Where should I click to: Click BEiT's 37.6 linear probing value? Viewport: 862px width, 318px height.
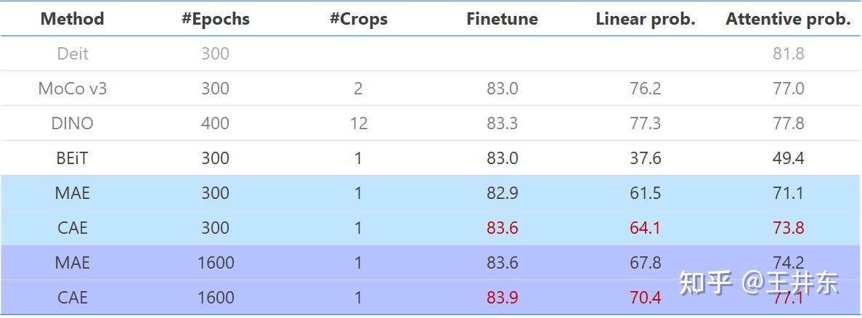[645, 158]
